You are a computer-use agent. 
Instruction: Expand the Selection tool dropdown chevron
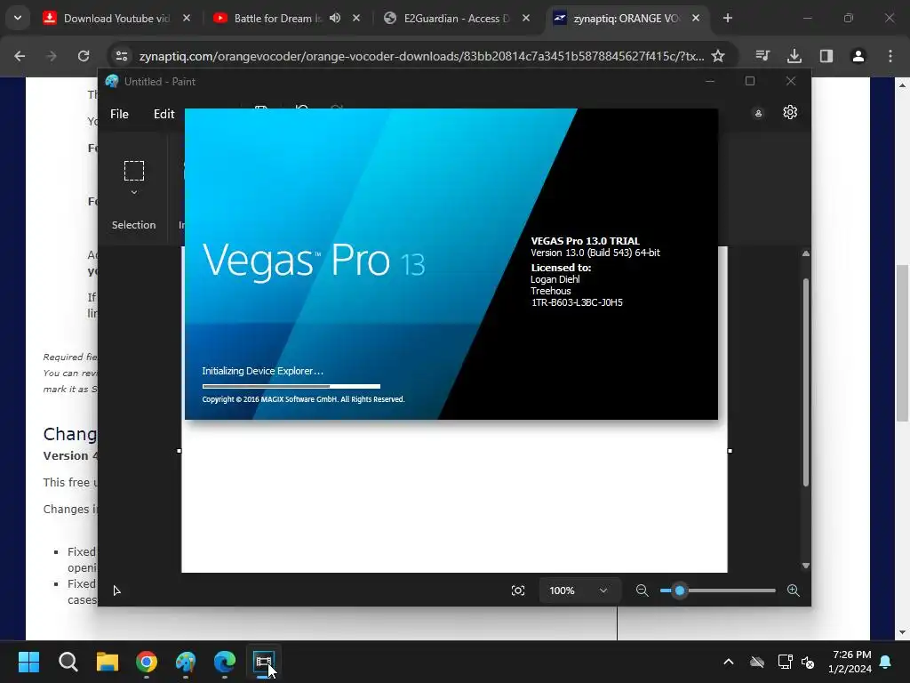(134, 192)
